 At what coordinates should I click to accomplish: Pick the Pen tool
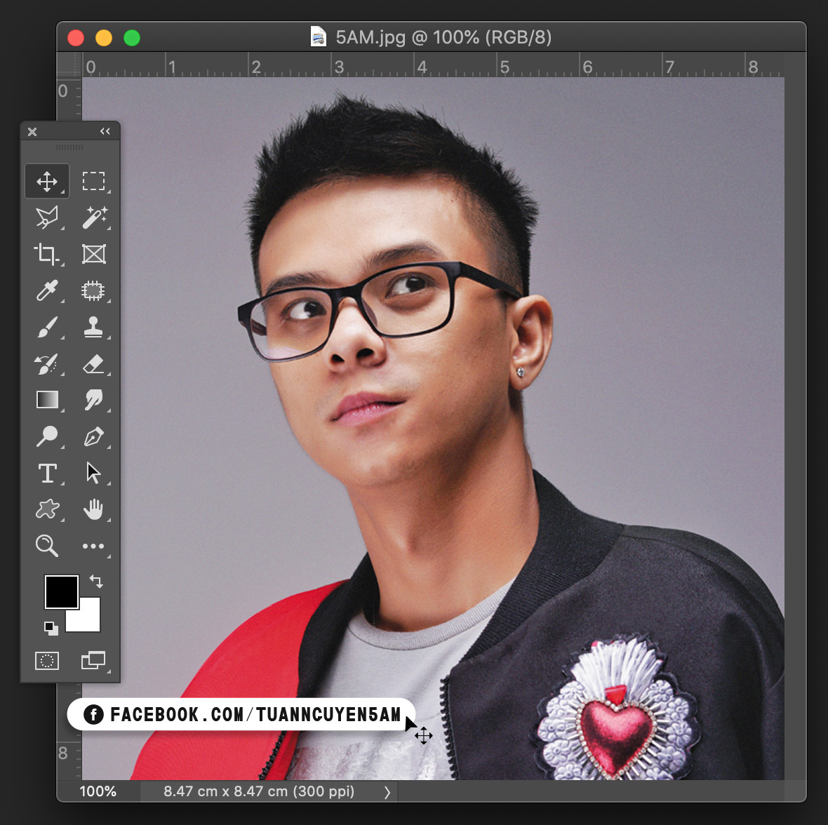[x=93, y=436]
